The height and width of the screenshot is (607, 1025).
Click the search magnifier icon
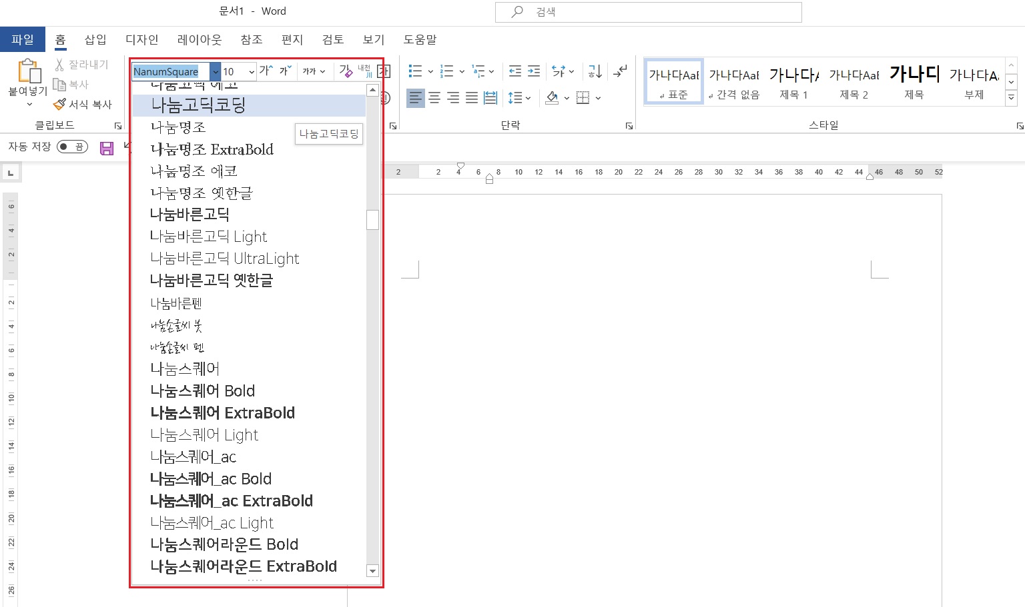517,11
